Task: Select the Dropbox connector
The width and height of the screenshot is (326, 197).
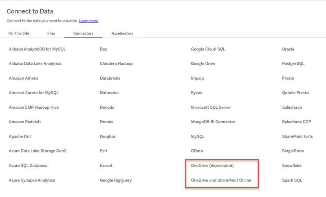Action: [x=108, y=136]
